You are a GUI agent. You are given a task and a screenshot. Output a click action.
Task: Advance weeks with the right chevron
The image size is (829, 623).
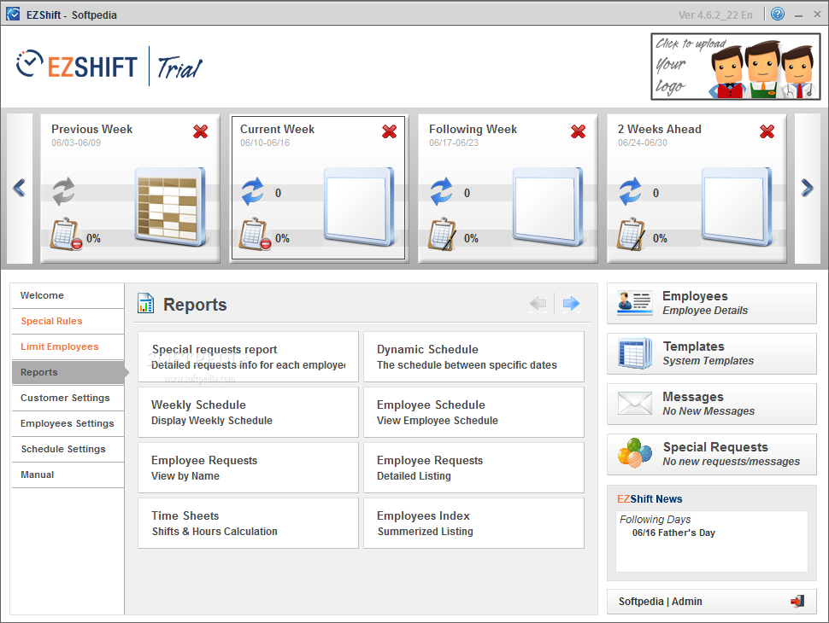(x=807, y=188)
